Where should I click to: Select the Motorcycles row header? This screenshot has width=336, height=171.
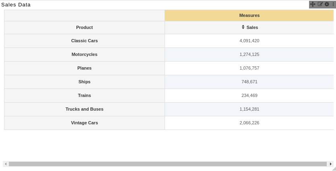85,54
